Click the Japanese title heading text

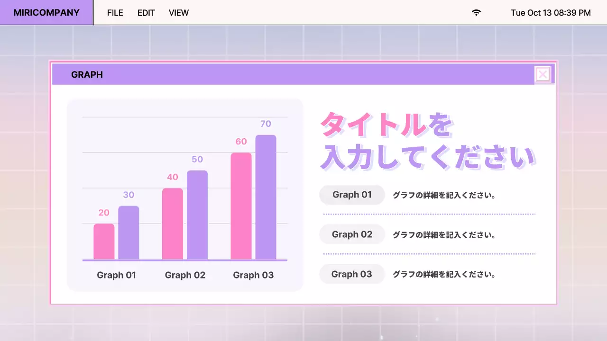click(x=427, y=141)
